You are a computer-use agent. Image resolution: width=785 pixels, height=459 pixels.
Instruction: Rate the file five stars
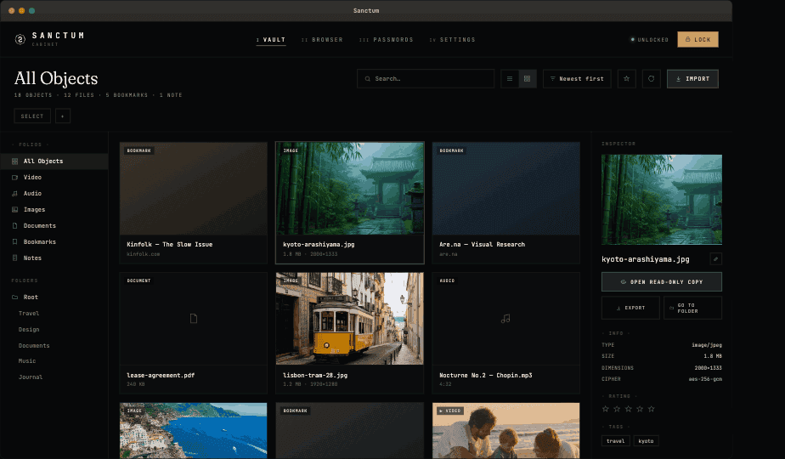pyautogui.click(x=652, y=409)
